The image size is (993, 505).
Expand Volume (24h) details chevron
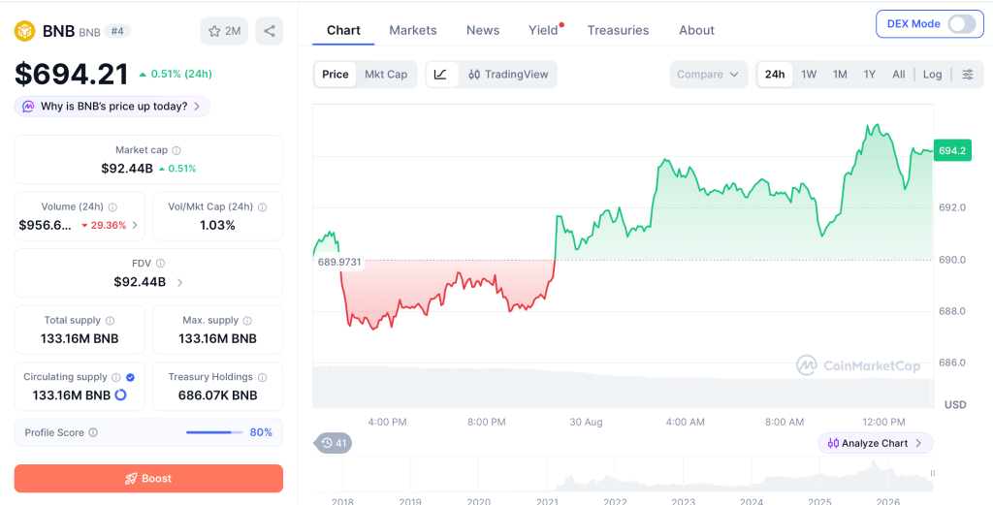click(x=134, y=225)
